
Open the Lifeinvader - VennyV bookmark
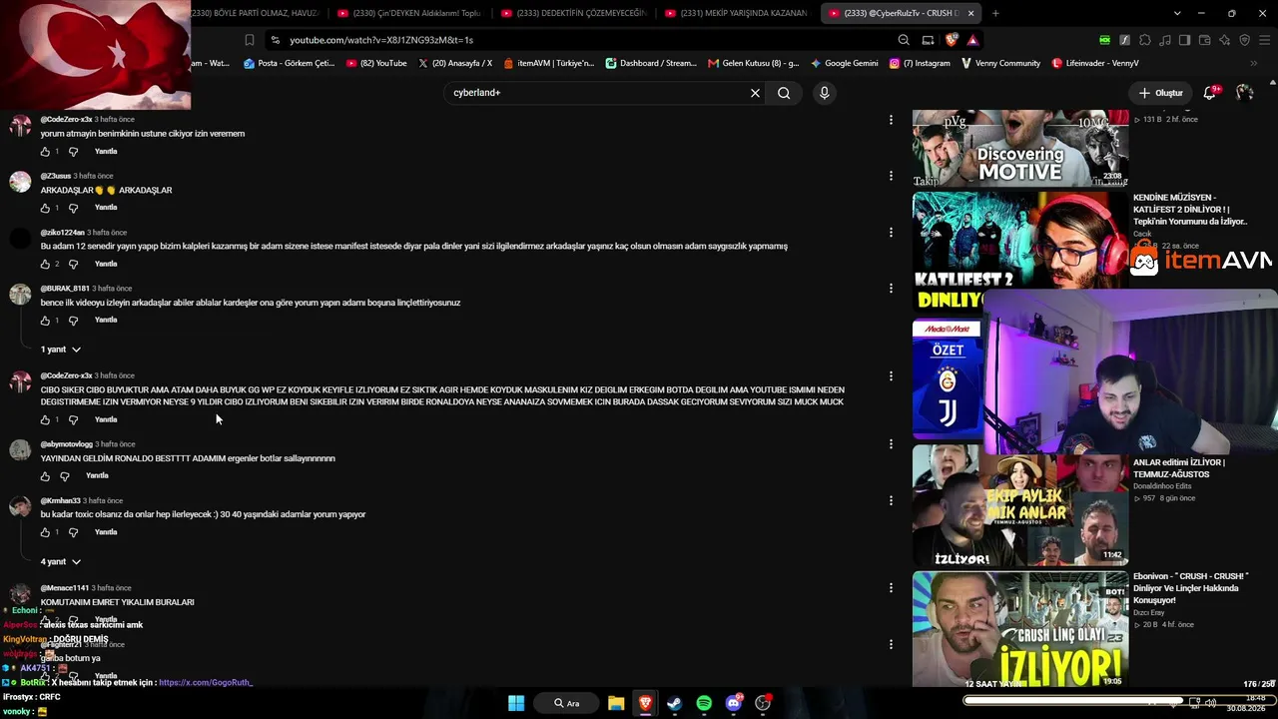click(x=1095, y=63)
